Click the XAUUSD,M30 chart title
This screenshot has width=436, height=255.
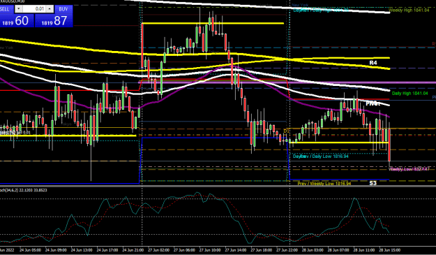coord(13,1)
